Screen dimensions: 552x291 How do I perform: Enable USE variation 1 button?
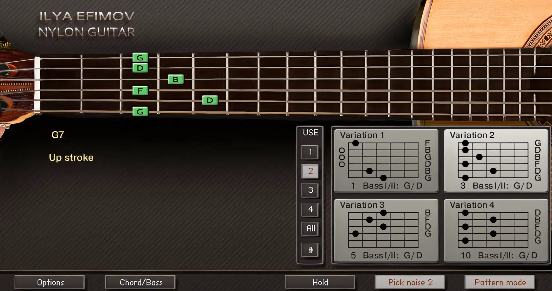point(310,152)
